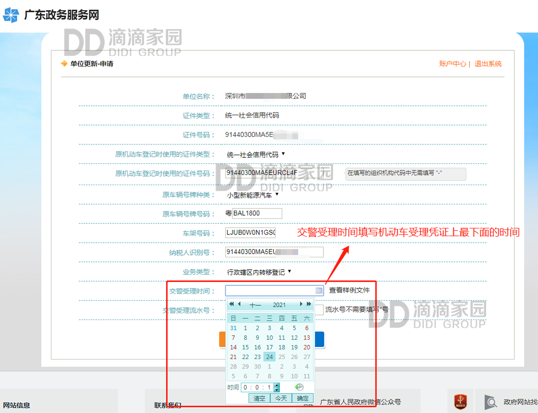This screenshot has width=538, height=413.
Task: Go to next month in date picker
Action: click(x=301, y=304)
